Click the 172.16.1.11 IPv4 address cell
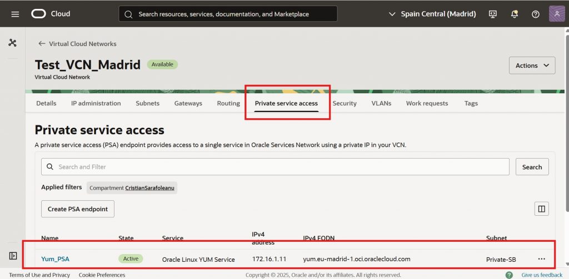Image resolution: width=569 pixels, height=279 pixels. pyautogui.click(x=269, y=259)
